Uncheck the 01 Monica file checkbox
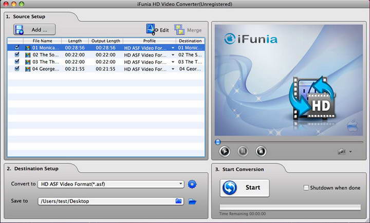Image resolution: width=370 pixels, height=223 pixels. pos(17,47)
